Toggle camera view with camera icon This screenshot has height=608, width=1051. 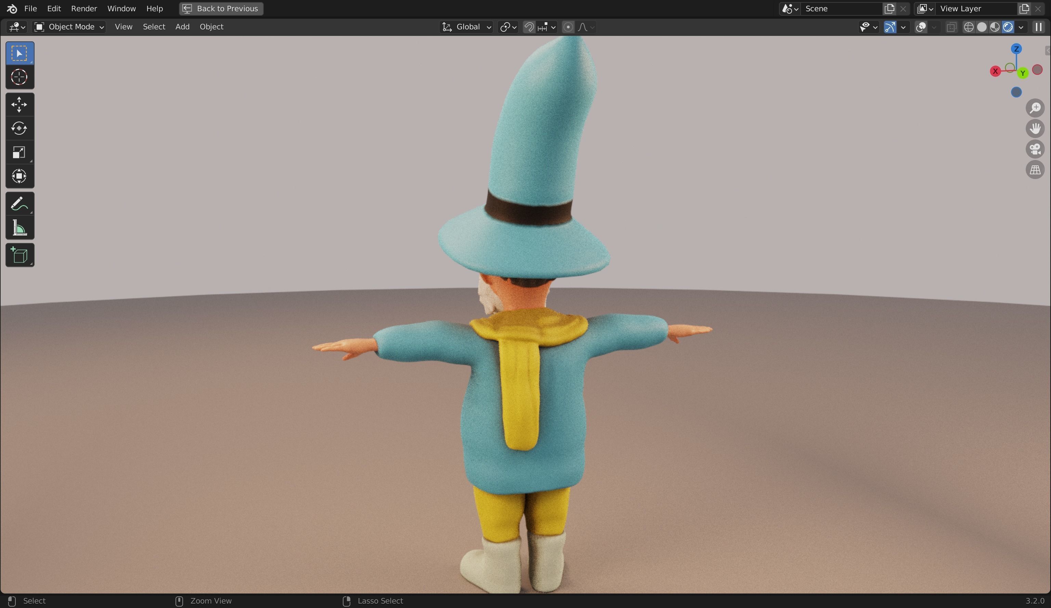(x=1035, y=149)
